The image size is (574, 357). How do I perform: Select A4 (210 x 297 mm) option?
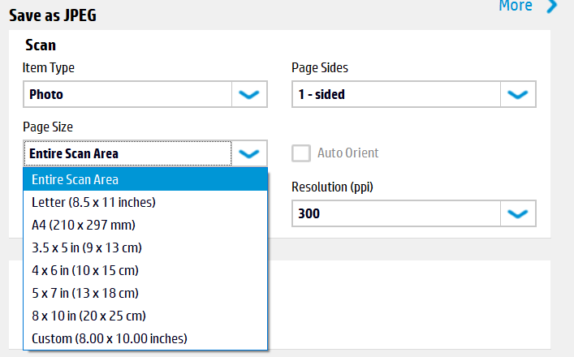click(145, 225)
